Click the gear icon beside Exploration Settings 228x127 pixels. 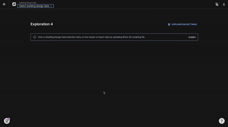click(169, 24)
